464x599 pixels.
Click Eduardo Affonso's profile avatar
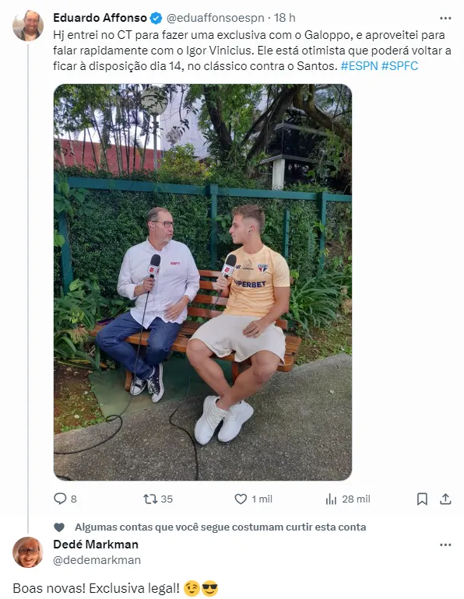tap(28, 25)
